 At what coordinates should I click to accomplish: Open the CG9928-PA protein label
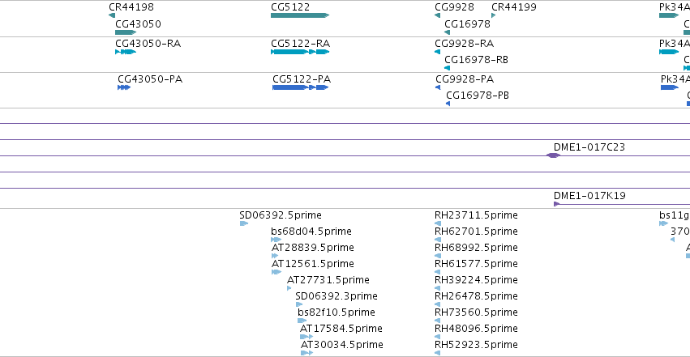pos(465,79)
